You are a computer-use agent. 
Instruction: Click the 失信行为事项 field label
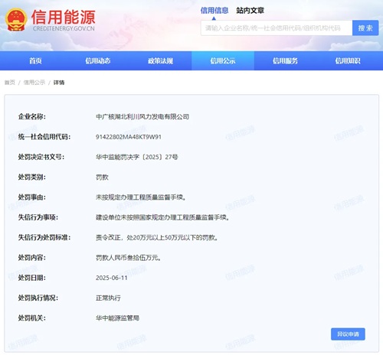[38, 217]
